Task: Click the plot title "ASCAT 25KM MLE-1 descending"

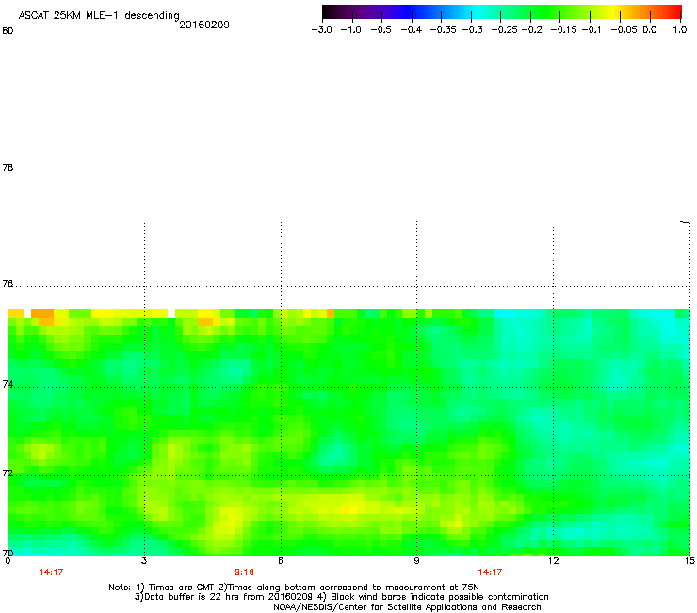Action: pyautogui.click(x=99, y=15)
